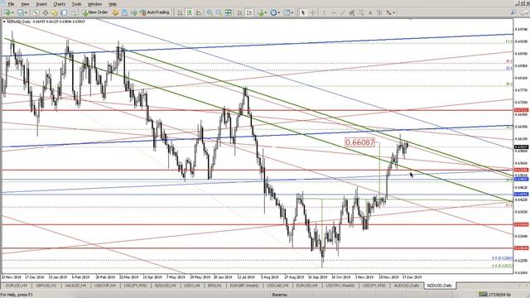Click the search magnifier icon

[x=513, y=12]
